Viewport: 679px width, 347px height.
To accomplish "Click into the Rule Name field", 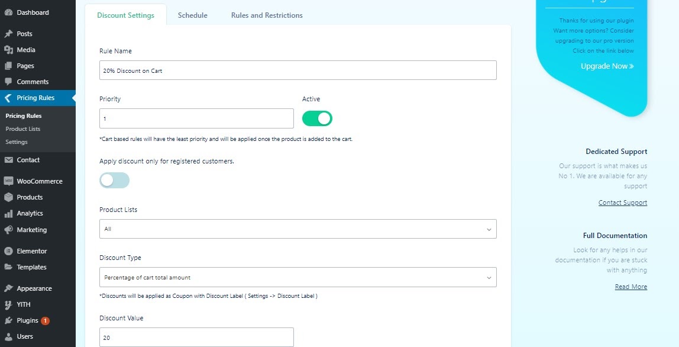I will (x=298, y=70).
